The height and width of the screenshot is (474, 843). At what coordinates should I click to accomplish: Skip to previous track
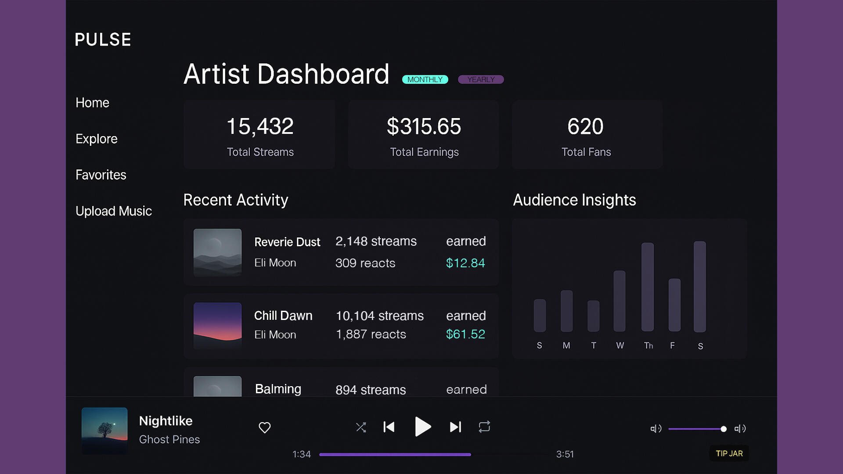coord(389,427)
